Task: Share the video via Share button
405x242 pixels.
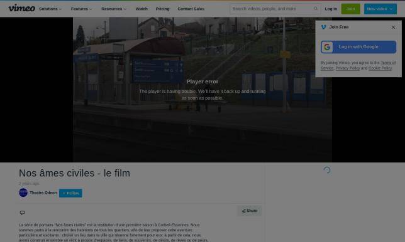Action: point(250,211)
